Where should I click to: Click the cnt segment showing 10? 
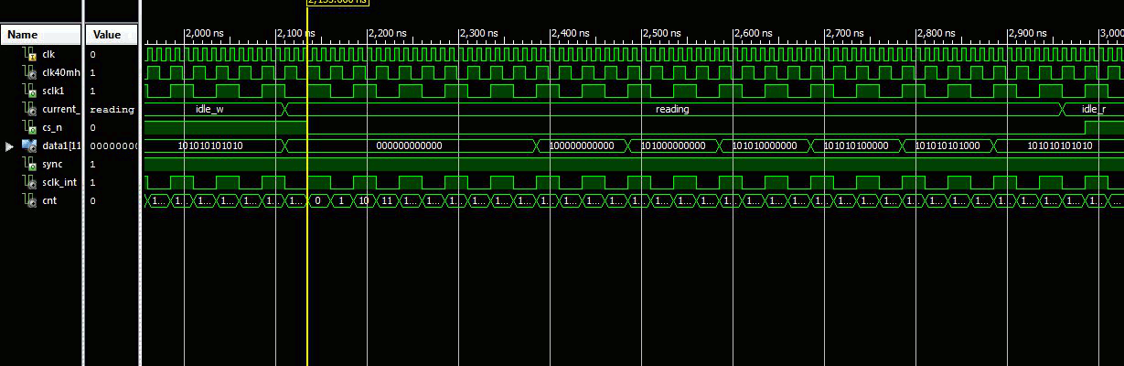pyautogui.click(x=363, y=201)
